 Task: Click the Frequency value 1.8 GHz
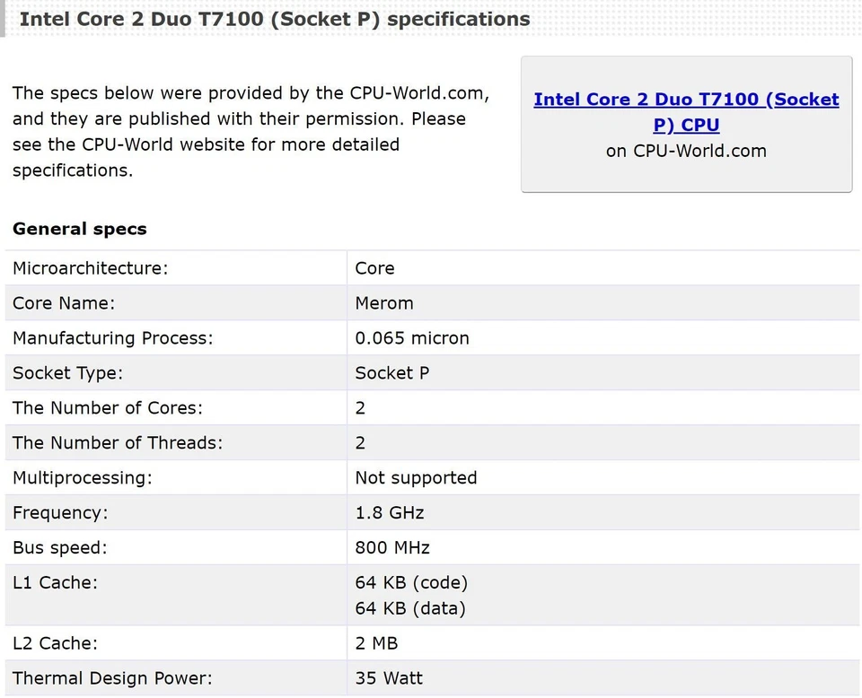click(390, 512)
